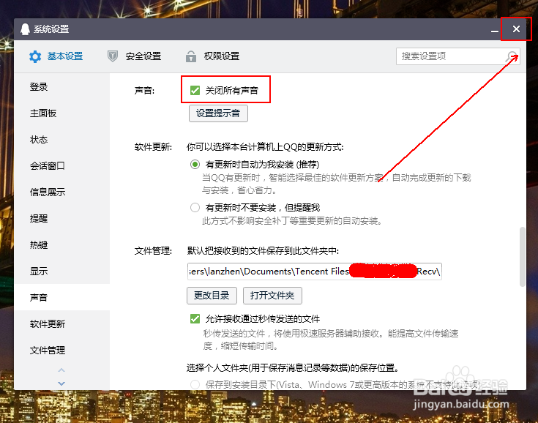
Task: Click the search magnifier icon
Action: coord(511,56)
